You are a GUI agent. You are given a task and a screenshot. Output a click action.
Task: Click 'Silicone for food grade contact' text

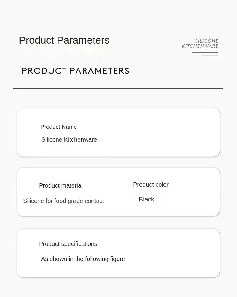[x=64, y=201]
